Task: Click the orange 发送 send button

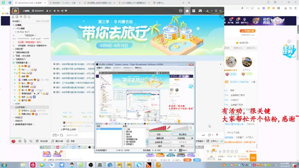Action: click(253, 158)
